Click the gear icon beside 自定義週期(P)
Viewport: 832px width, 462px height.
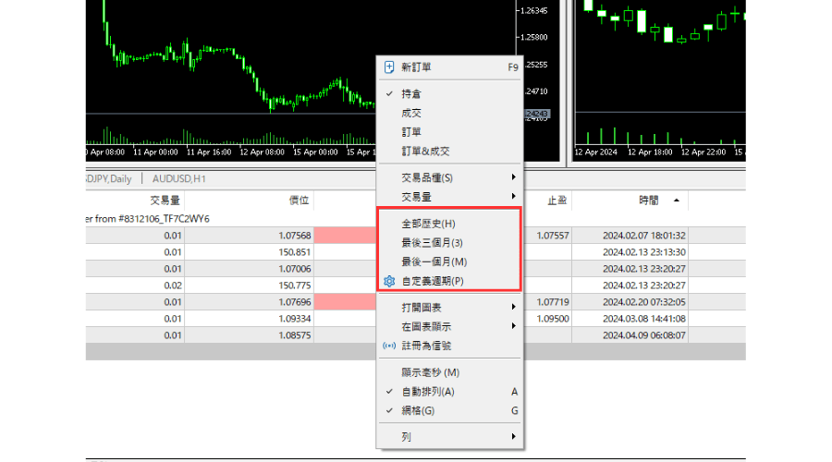(389, 281)
